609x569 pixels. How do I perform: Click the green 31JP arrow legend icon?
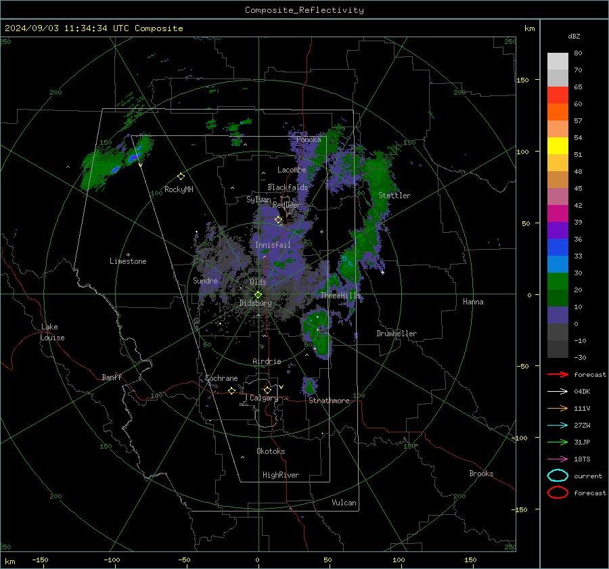558,442
